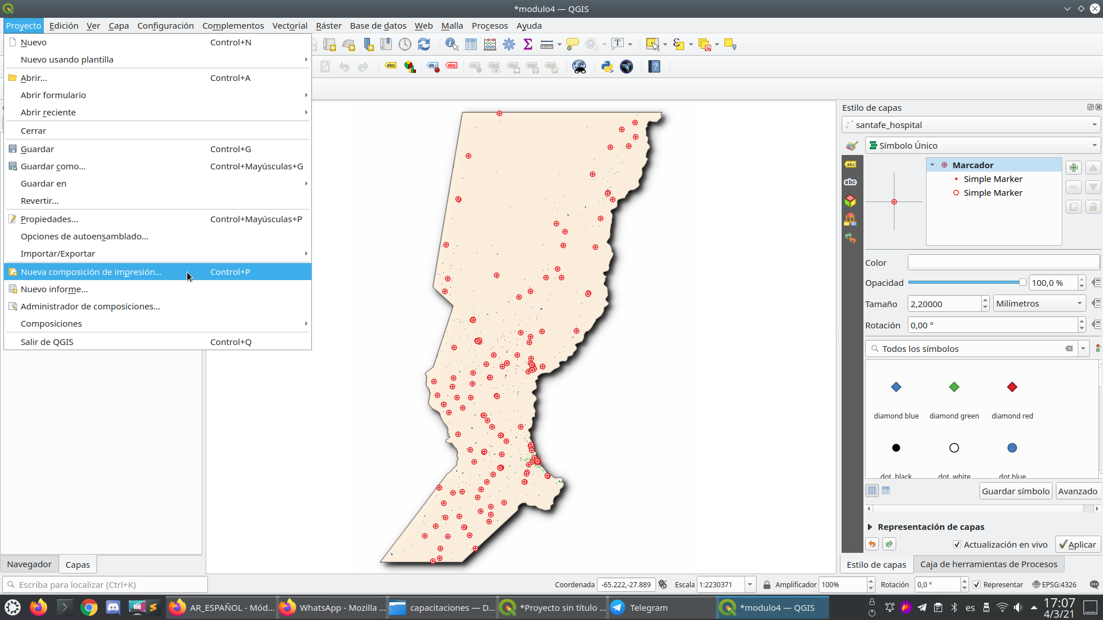Switch to the Navegador tab
Screen dimensions: 1103x620
click(x=29, y=564)
